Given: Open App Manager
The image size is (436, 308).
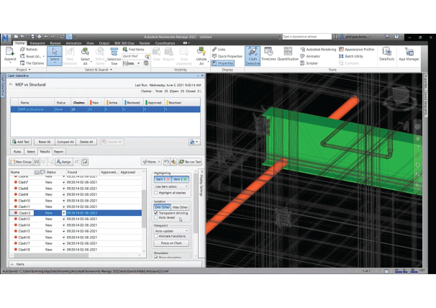Looking at the screenshot, I should (409, 54).
